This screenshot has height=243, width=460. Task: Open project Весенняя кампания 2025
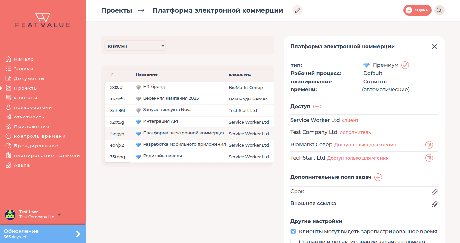(189, 99)
